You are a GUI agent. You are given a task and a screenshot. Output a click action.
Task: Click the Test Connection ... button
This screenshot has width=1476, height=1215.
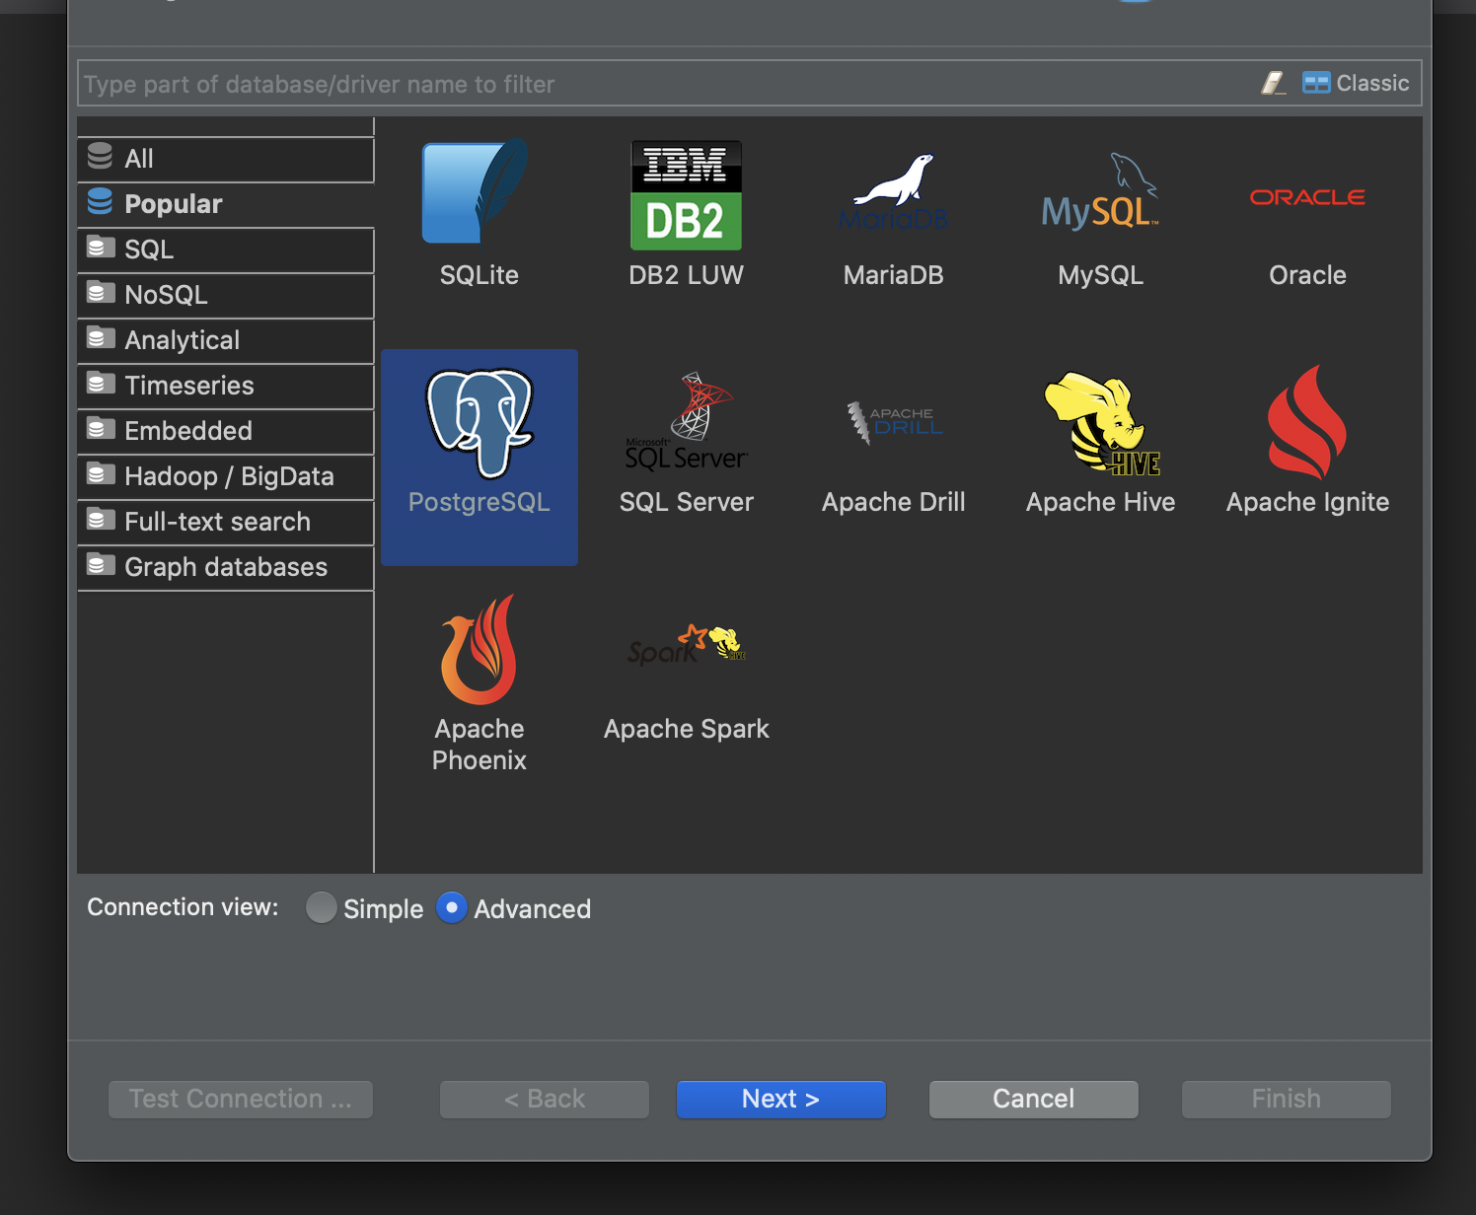(x=241, y=1099)
